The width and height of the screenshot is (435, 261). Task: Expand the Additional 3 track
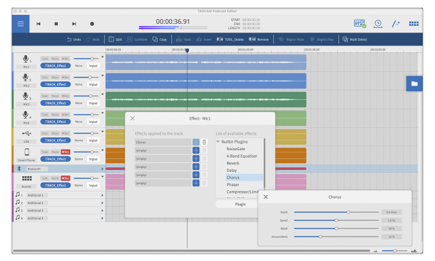tap(102, 211)
